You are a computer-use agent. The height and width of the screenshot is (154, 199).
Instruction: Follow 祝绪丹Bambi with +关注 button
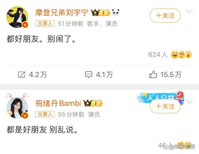pyautogui.click(x=165, y=106)
